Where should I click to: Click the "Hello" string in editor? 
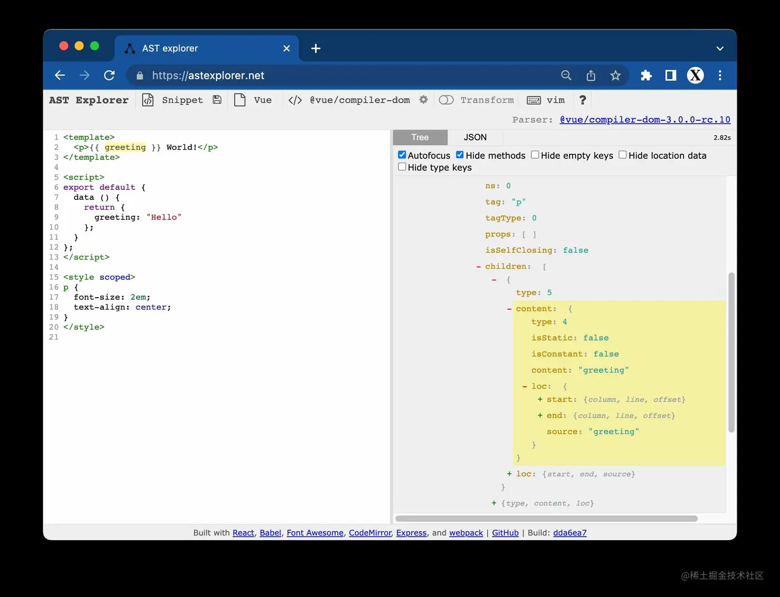tap(164, 217)
